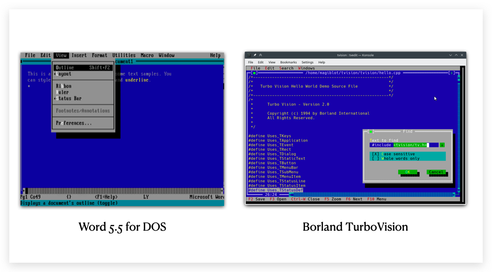Viewport: 492px width, 272px height.
Task: Open the Word Format menu
Action: 99,55
